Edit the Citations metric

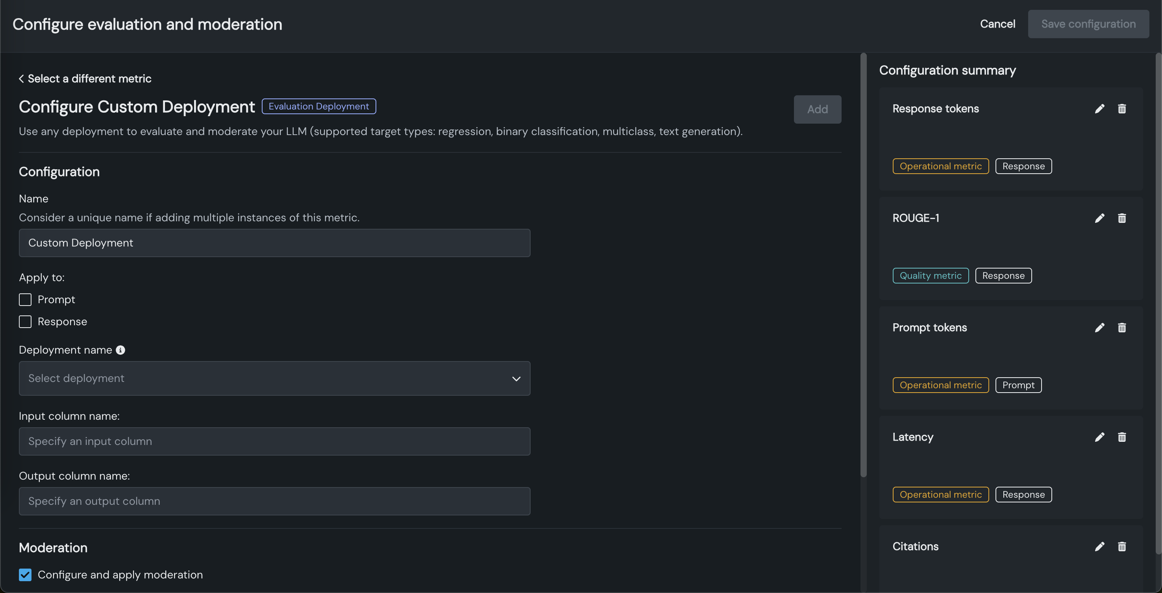[1099, 547]
